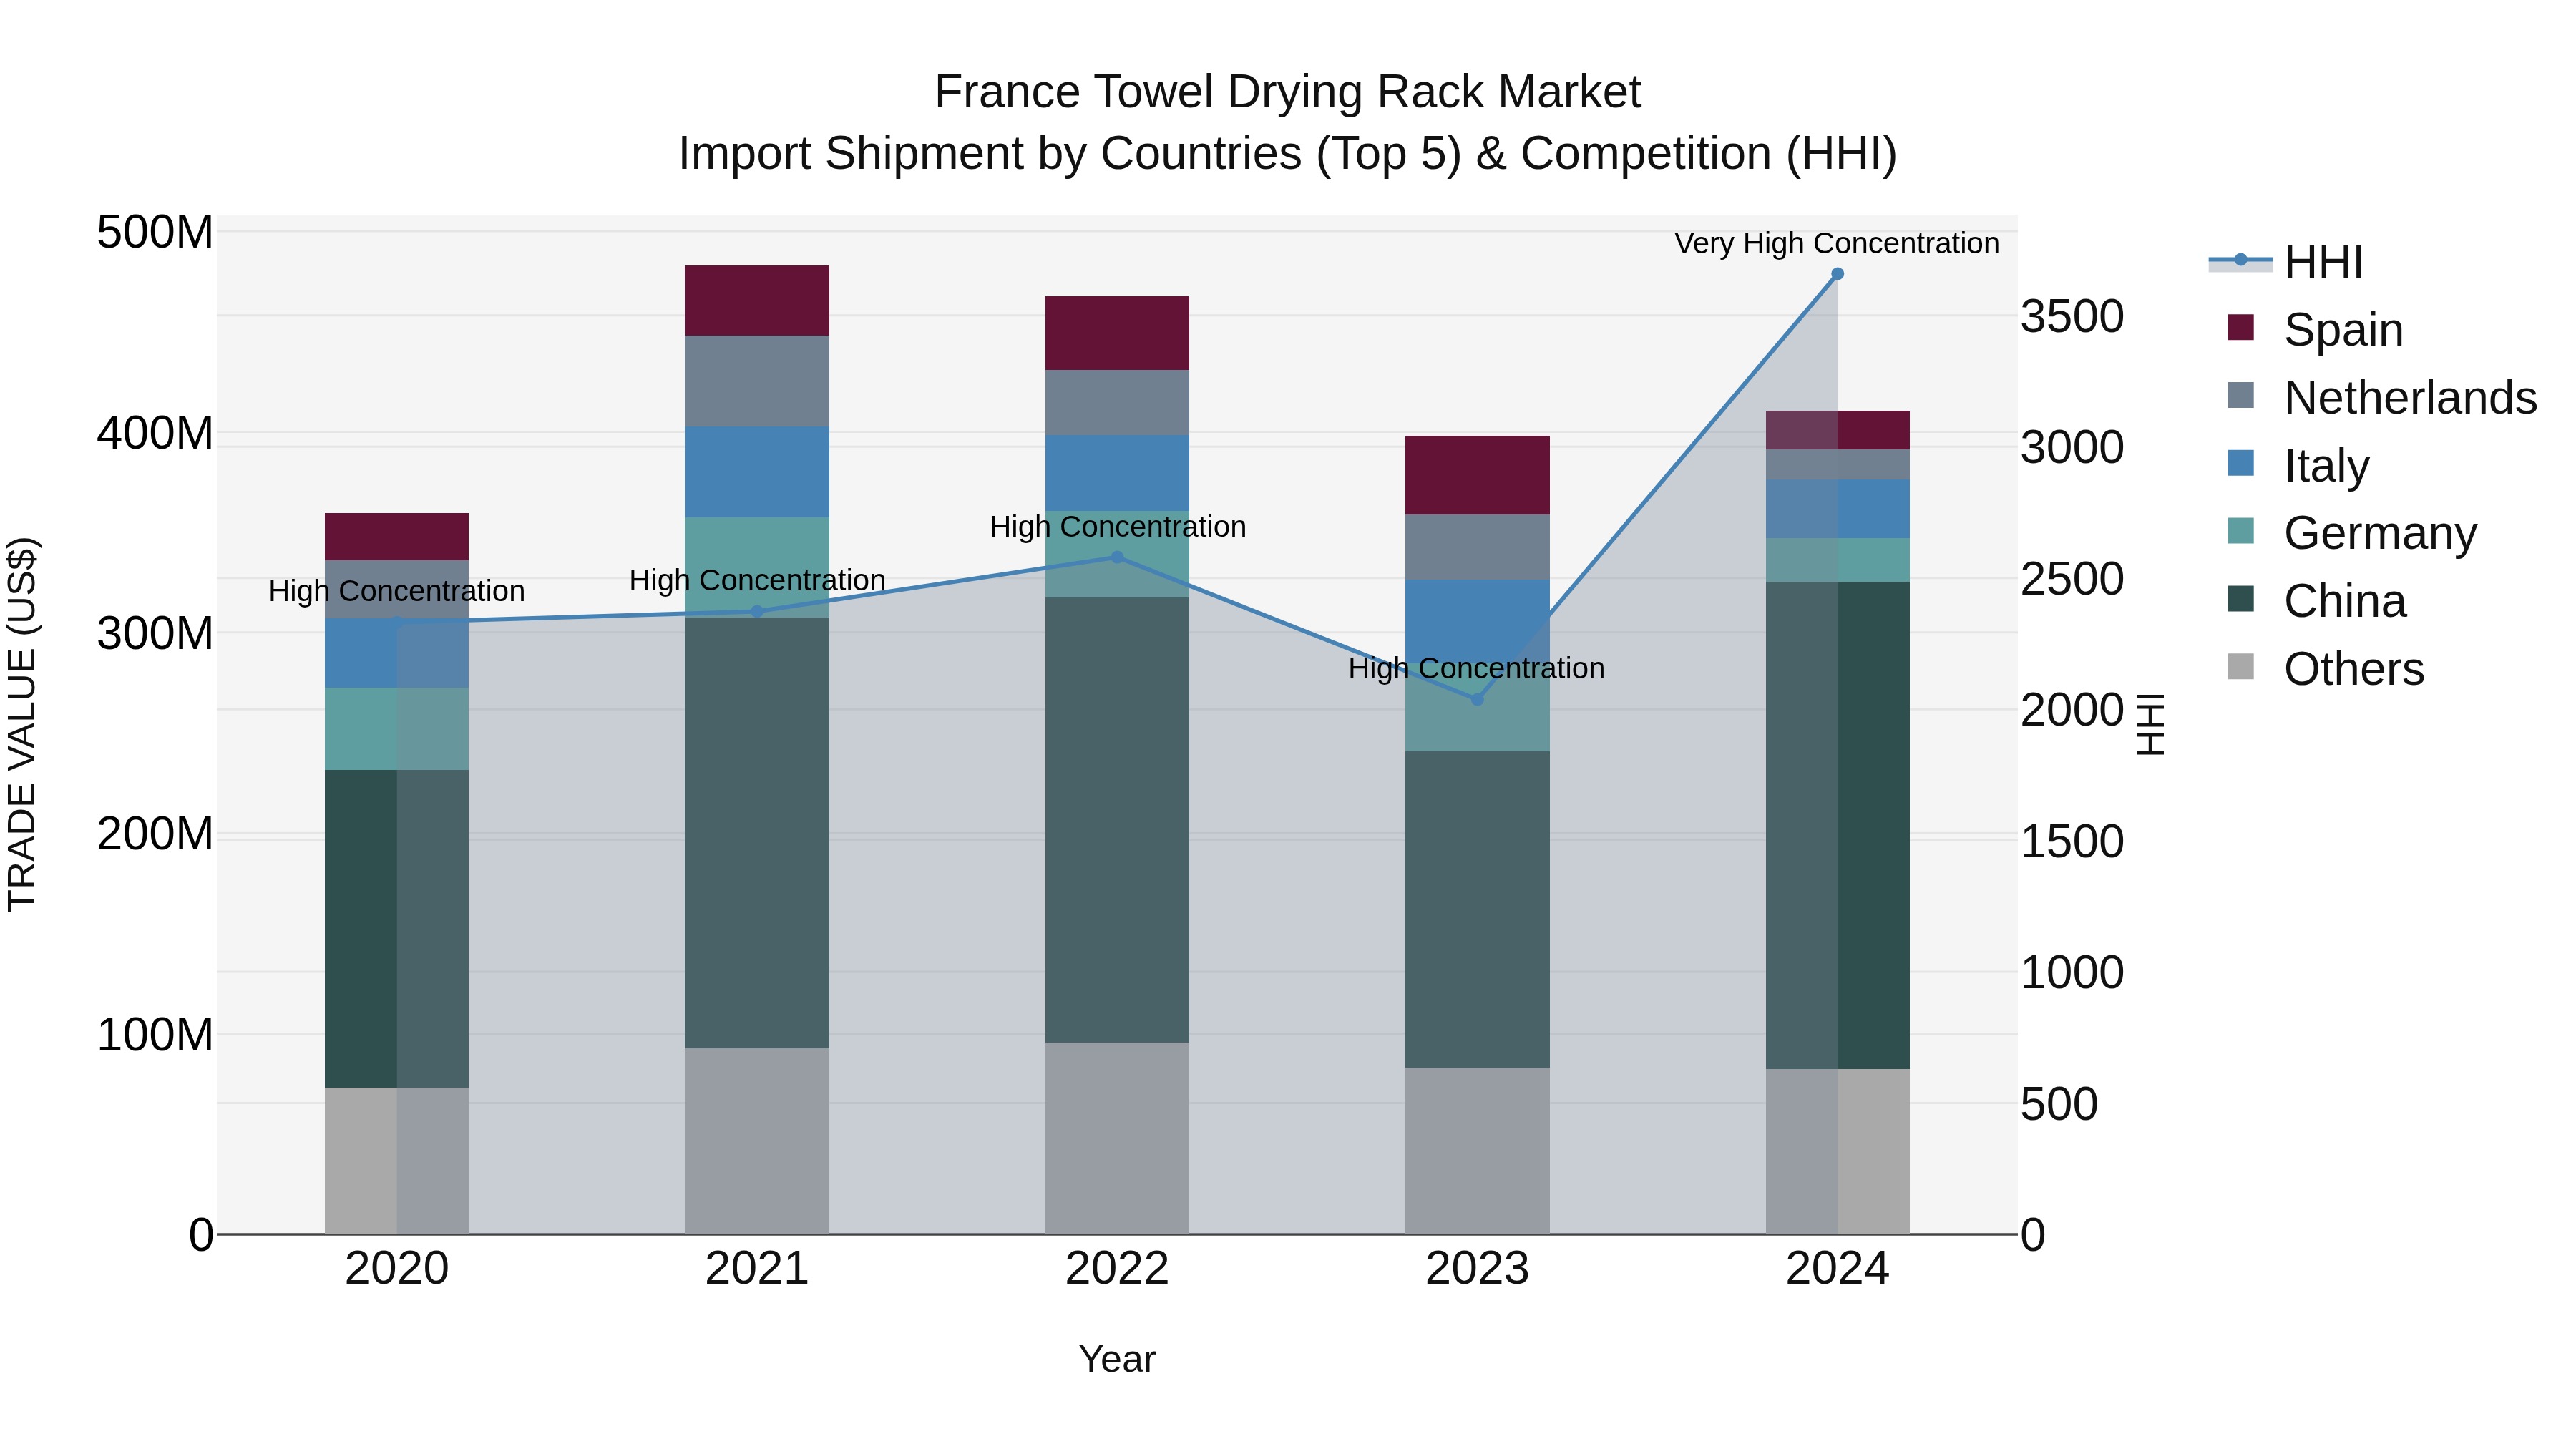The image size is (2576, 1449).
Task: Click the China segment of the 2021 bar
Action: tap(757, 832)
